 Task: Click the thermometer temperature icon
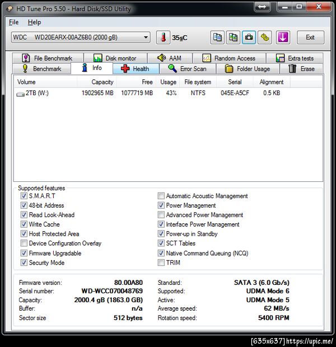[163, 37]
